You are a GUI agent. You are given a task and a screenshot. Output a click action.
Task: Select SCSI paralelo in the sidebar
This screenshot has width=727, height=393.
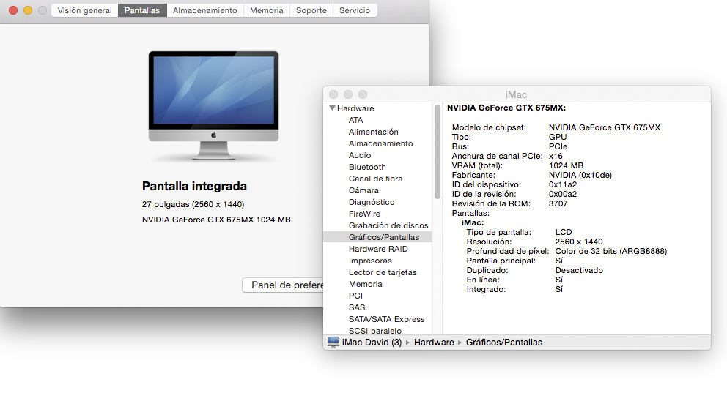pos(375,331)
